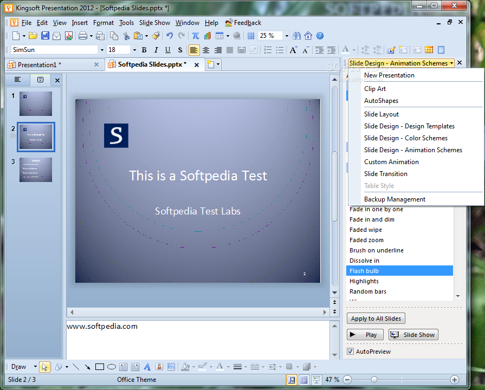Toggle Center alignment button

(x=206, y=50)
